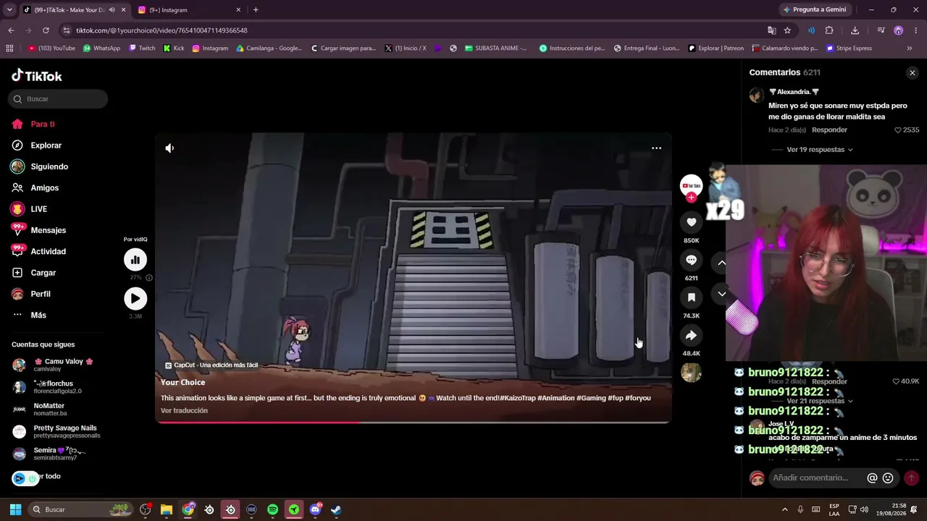This screenshot has height=521, width=927.
Task: Open Chrome downloads
Action: (x=855, y=30)
